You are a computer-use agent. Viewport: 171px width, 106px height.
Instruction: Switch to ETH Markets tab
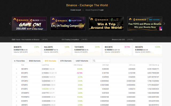click(x=66, y=61)
